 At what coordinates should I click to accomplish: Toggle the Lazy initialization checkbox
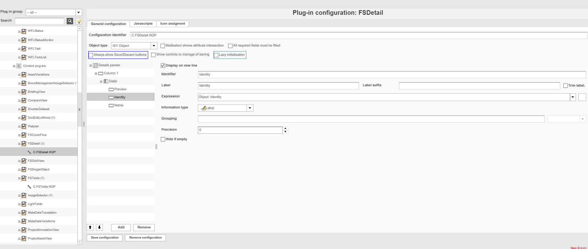click(x=216, y=55)
